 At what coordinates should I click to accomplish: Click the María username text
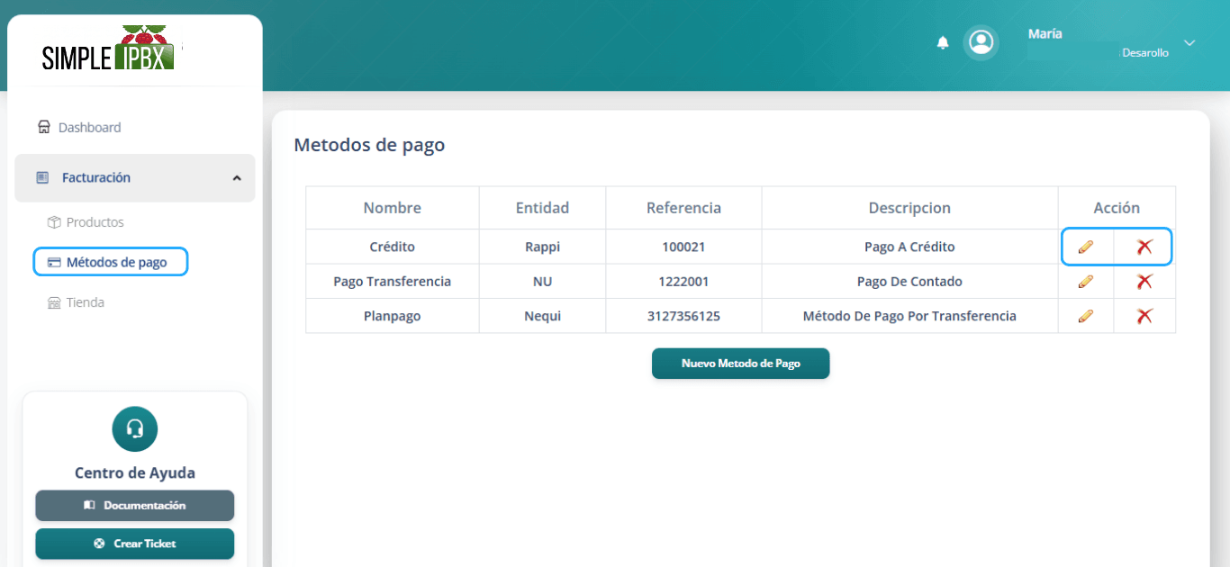click(x=1045, y=33)
